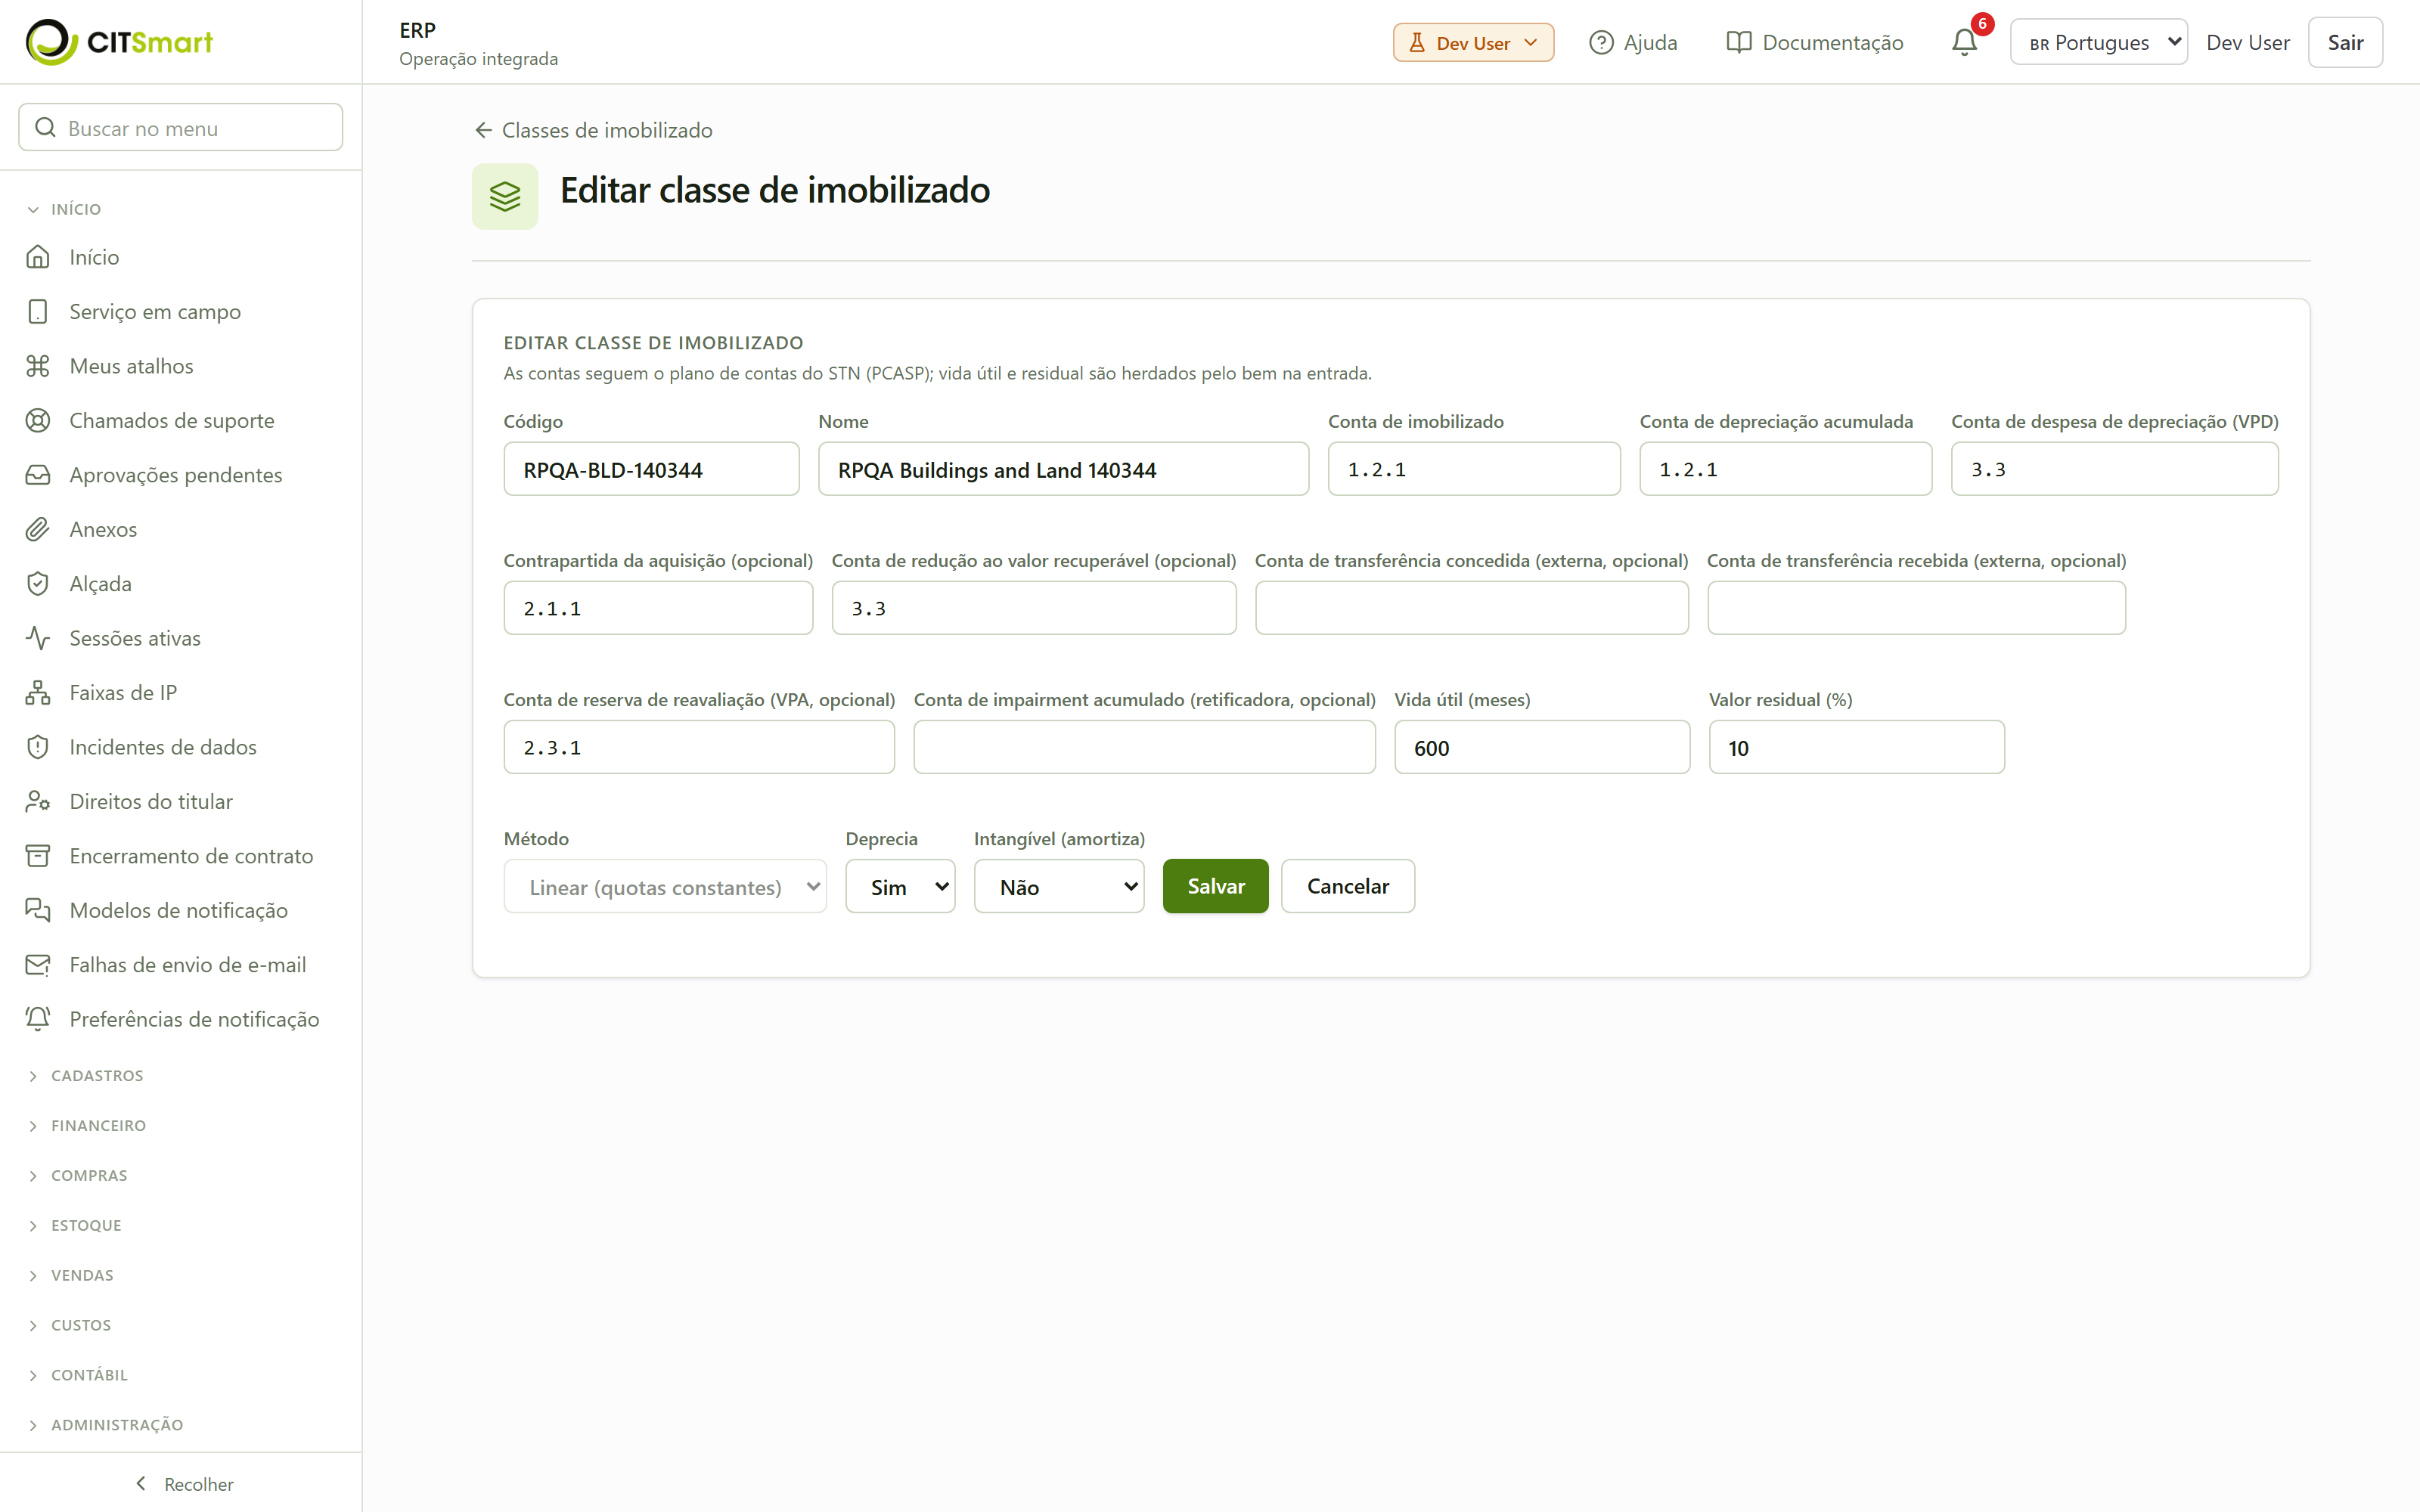2420x1512 pixels.
Task: Open the Método dropdown
Action: (665, 886)
